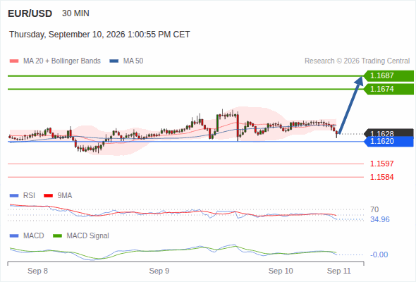The image size is (416, 282).
Task: Click the EUR/USD chart title
Action: (x=30, y=13)
